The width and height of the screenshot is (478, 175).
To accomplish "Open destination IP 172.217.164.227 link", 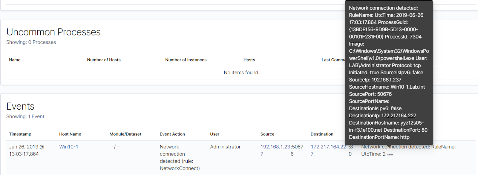I will point(328,147).
